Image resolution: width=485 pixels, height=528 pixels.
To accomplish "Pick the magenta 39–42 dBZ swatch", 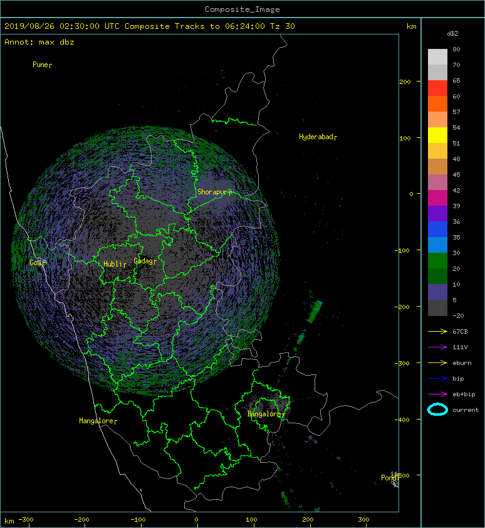I will (437, 198).
